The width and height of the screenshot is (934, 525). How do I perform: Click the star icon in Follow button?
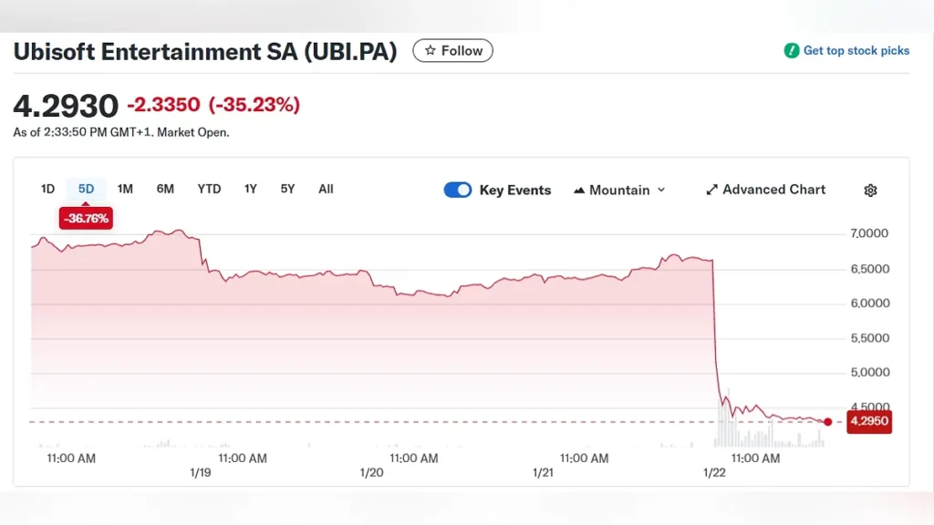tap(431, 51)
